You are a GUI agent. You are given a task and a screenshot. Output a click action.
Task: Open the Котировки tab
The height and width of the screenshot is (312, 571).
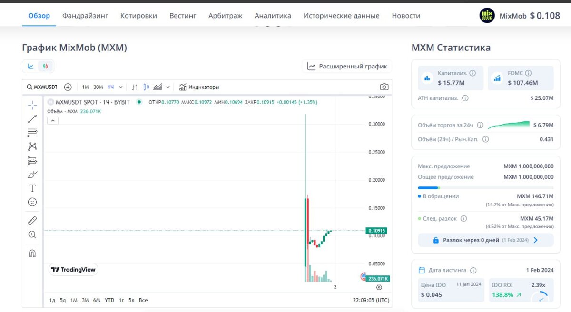pos(138,16)
